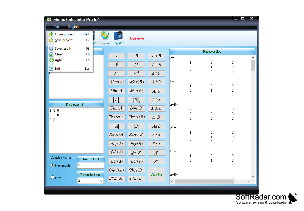Click the Result horizontal scrollbar thumb
Screen dimensions: 304x211
coord(204,182)
